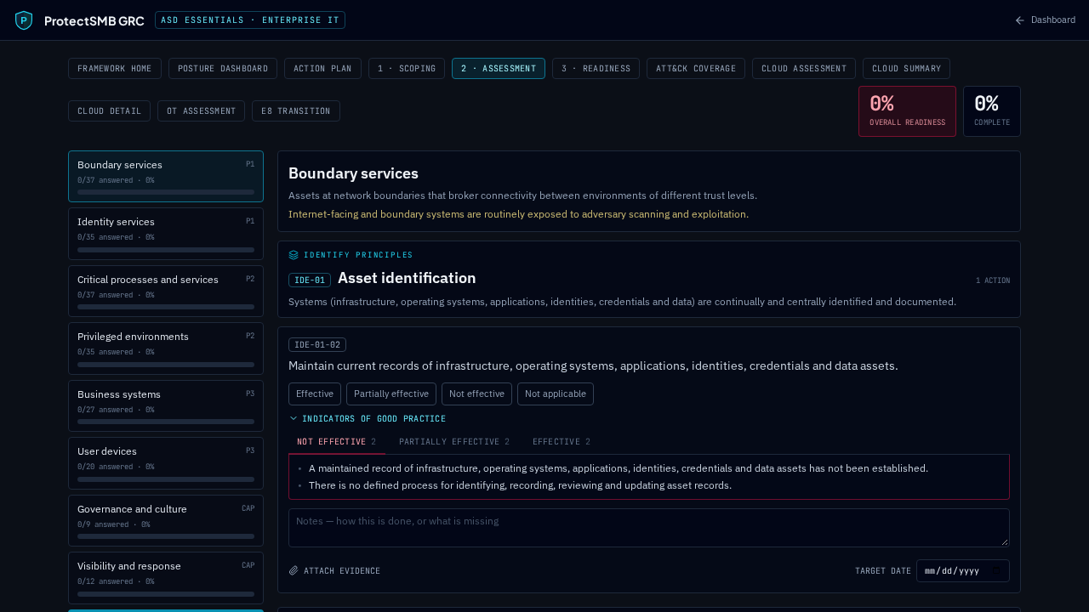Mark IDE-01-02 as Partially effective
This screenshot has height=612, width=1089.
(391, 394)
